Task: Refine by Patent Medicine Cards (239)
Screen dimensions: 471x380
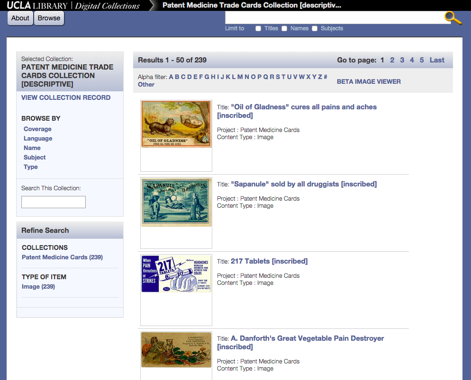Action: point(62,257)
